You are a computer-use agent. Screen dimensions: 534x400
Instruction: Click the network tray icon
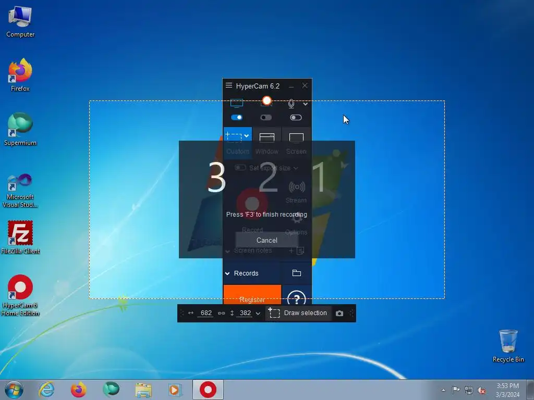coord(469,390)
